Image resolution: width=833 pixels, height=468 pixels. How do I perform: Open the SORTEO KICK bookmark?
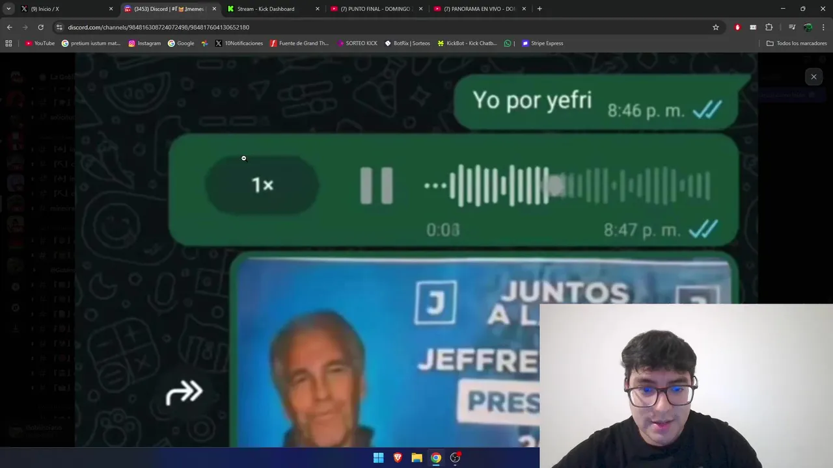click(357, 44)
